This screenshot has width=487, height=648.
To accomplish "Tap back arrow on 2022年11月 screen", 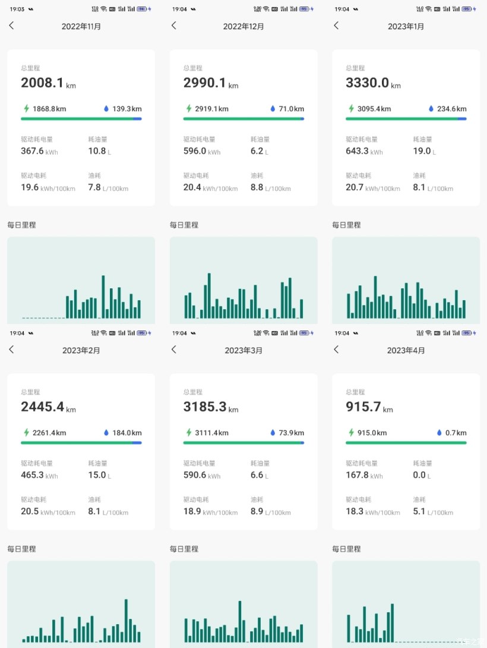I will (x=11, y=26).
